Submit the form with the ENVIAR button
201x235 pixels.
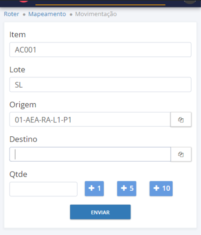pos(100,212)
